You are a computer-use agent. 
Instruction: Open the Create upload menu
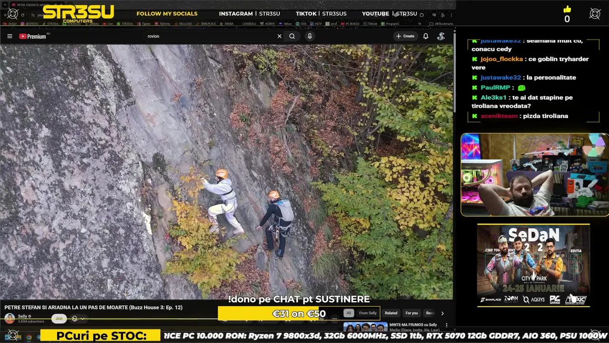pyautogui.click(x=405, y=36)
